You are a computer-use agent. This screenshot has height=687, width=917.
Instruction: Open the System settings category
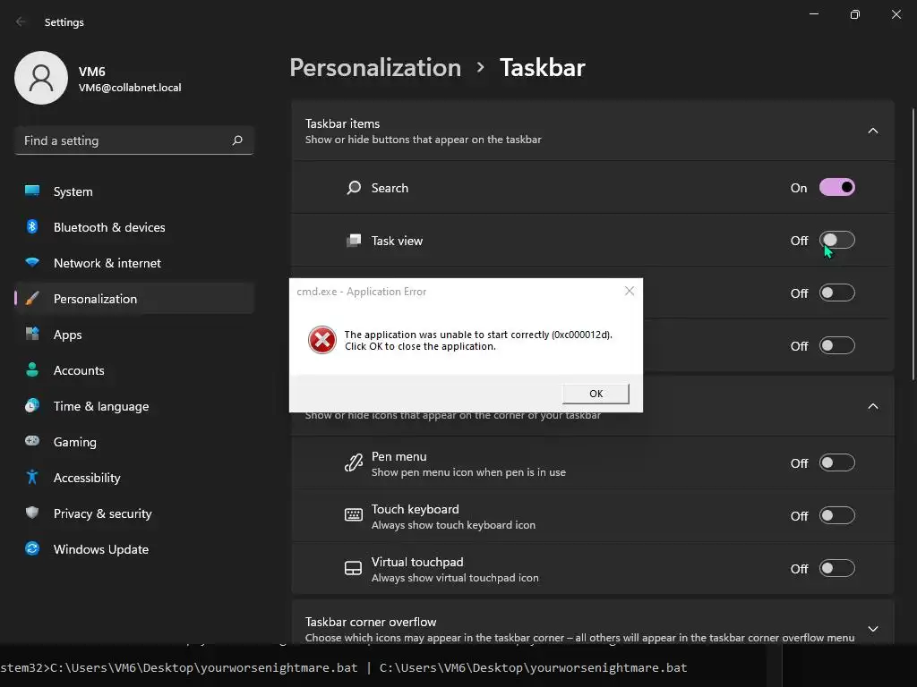(x=134, y=191)
